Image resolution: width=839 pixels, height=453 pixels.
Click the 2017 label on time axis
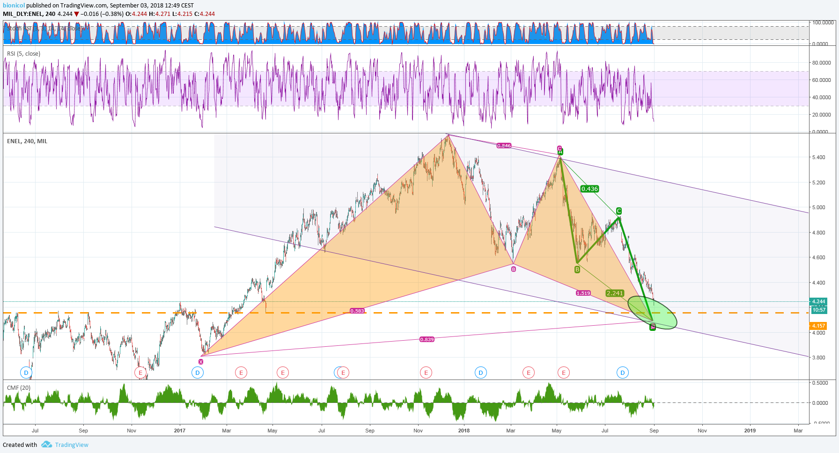click(180, 431)
